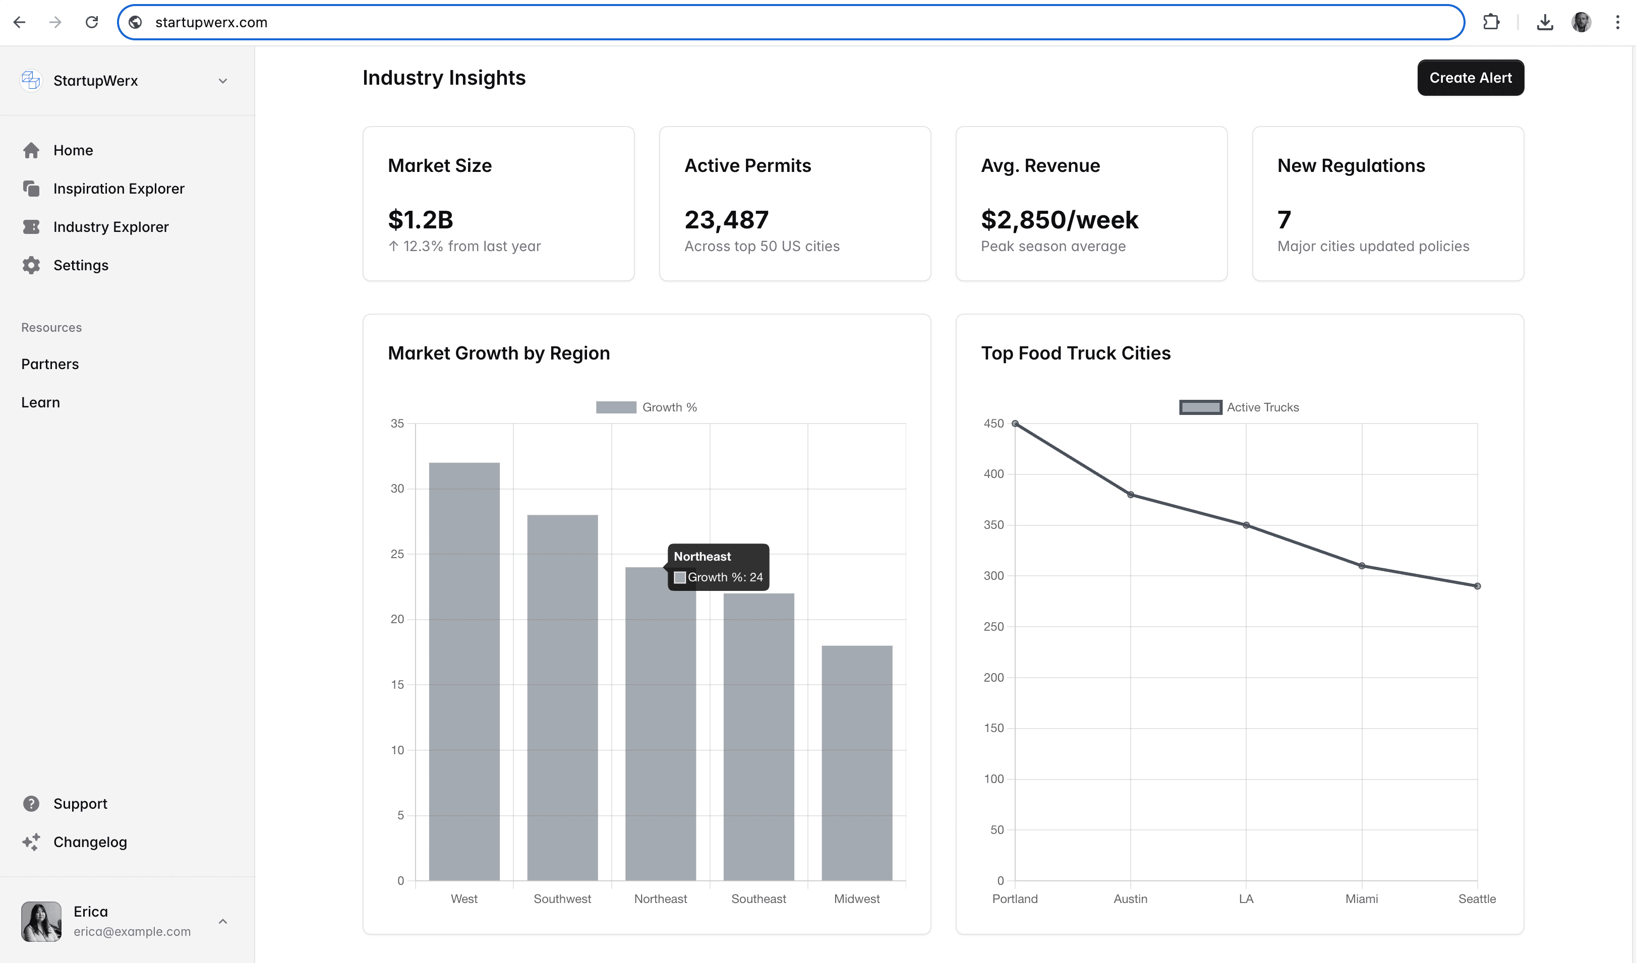Open the browser downloads icon
Viewport: 1636px width, 963px height.
pos(1544,22)
